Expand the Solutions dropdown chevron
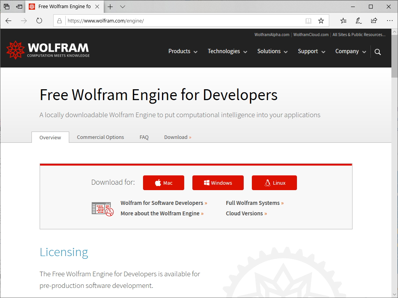Screen dimensions: 398x298 click(x=286, y=52)
